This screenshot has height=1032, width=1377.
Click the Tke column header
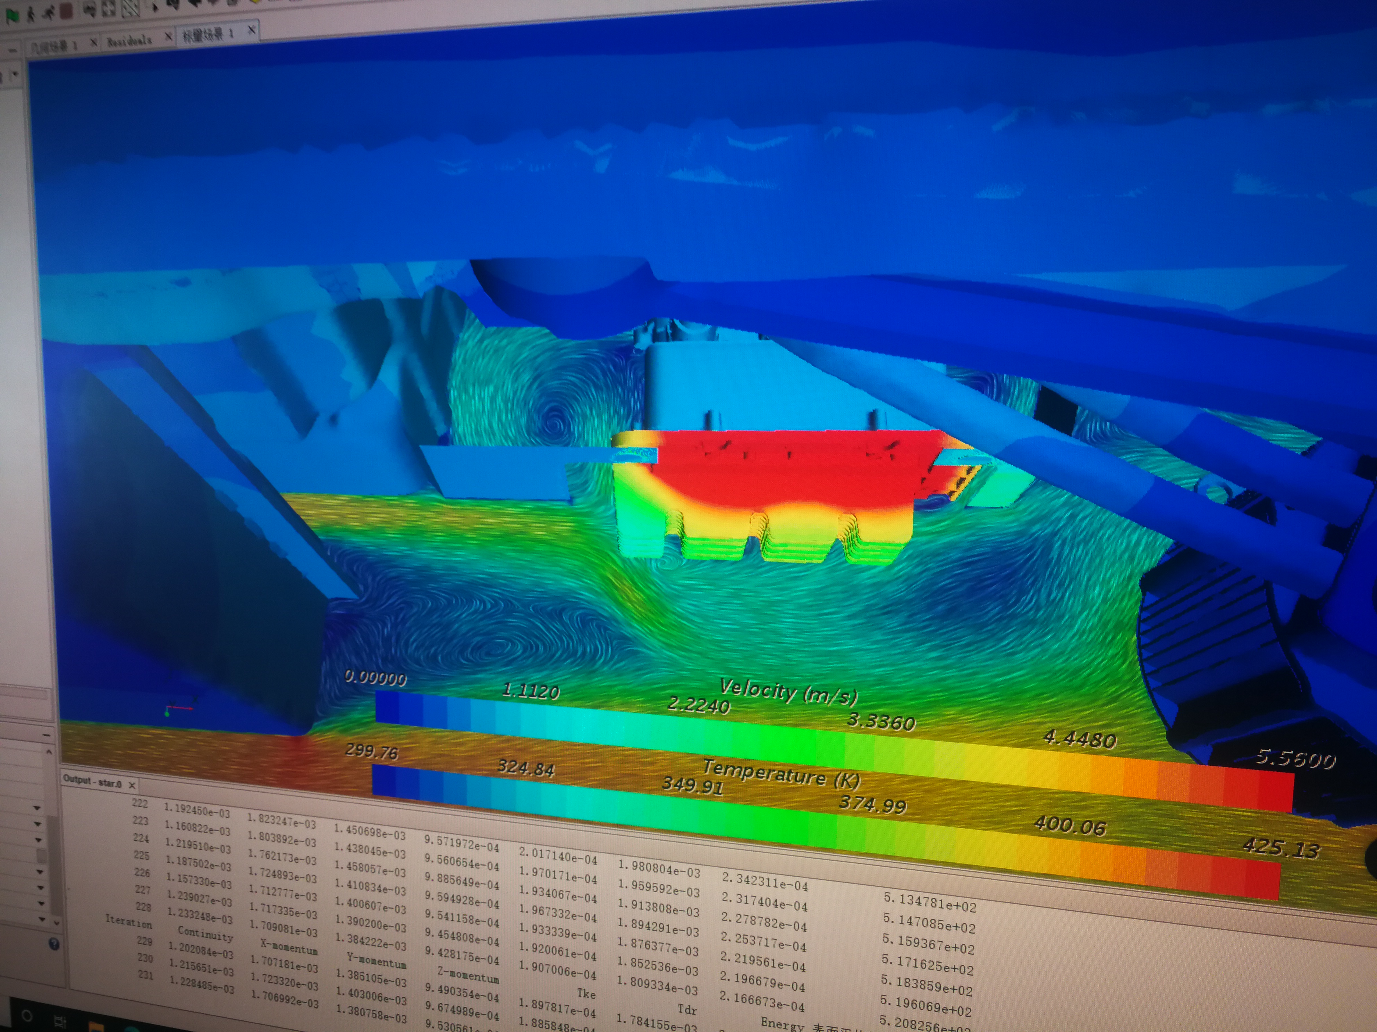coord(586,994)
